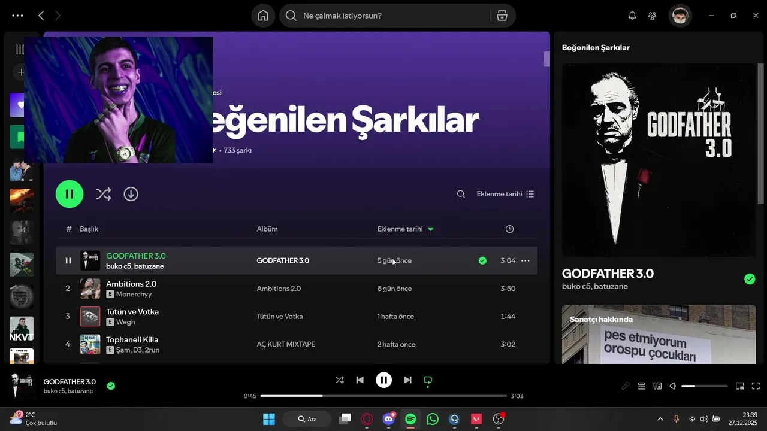Viewport: 767px width, 431px height.
Task: Toggle the green checkmark on GODFATHER 3.0 row
Action: [482, 260]
